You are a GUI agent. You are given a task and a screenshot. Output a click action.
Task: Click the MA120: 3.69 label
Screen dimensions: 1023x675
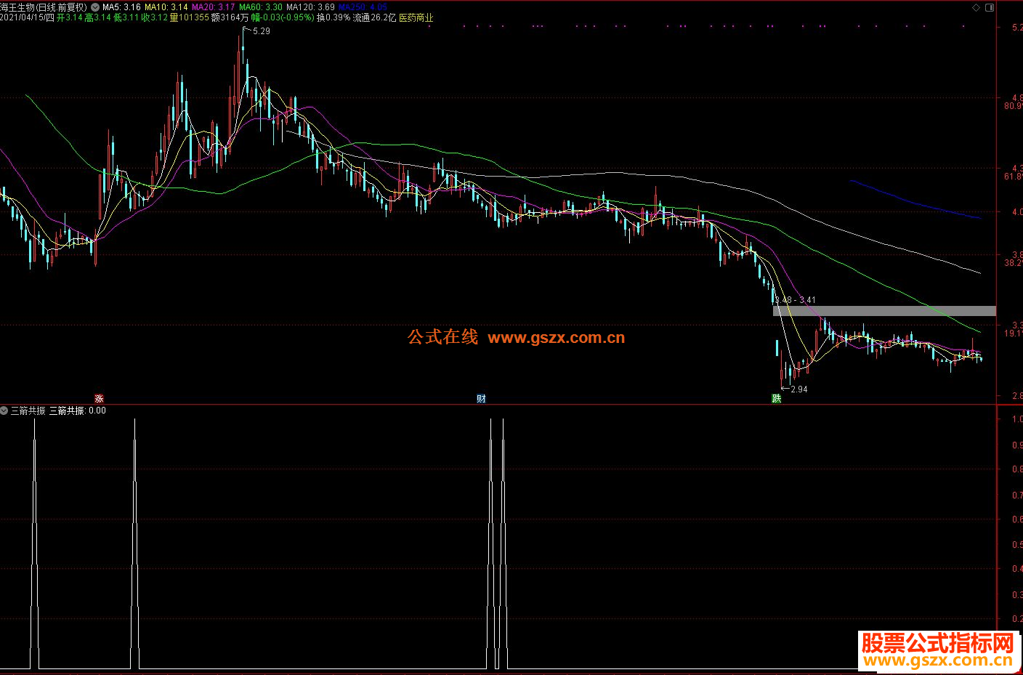pos(310,7)
